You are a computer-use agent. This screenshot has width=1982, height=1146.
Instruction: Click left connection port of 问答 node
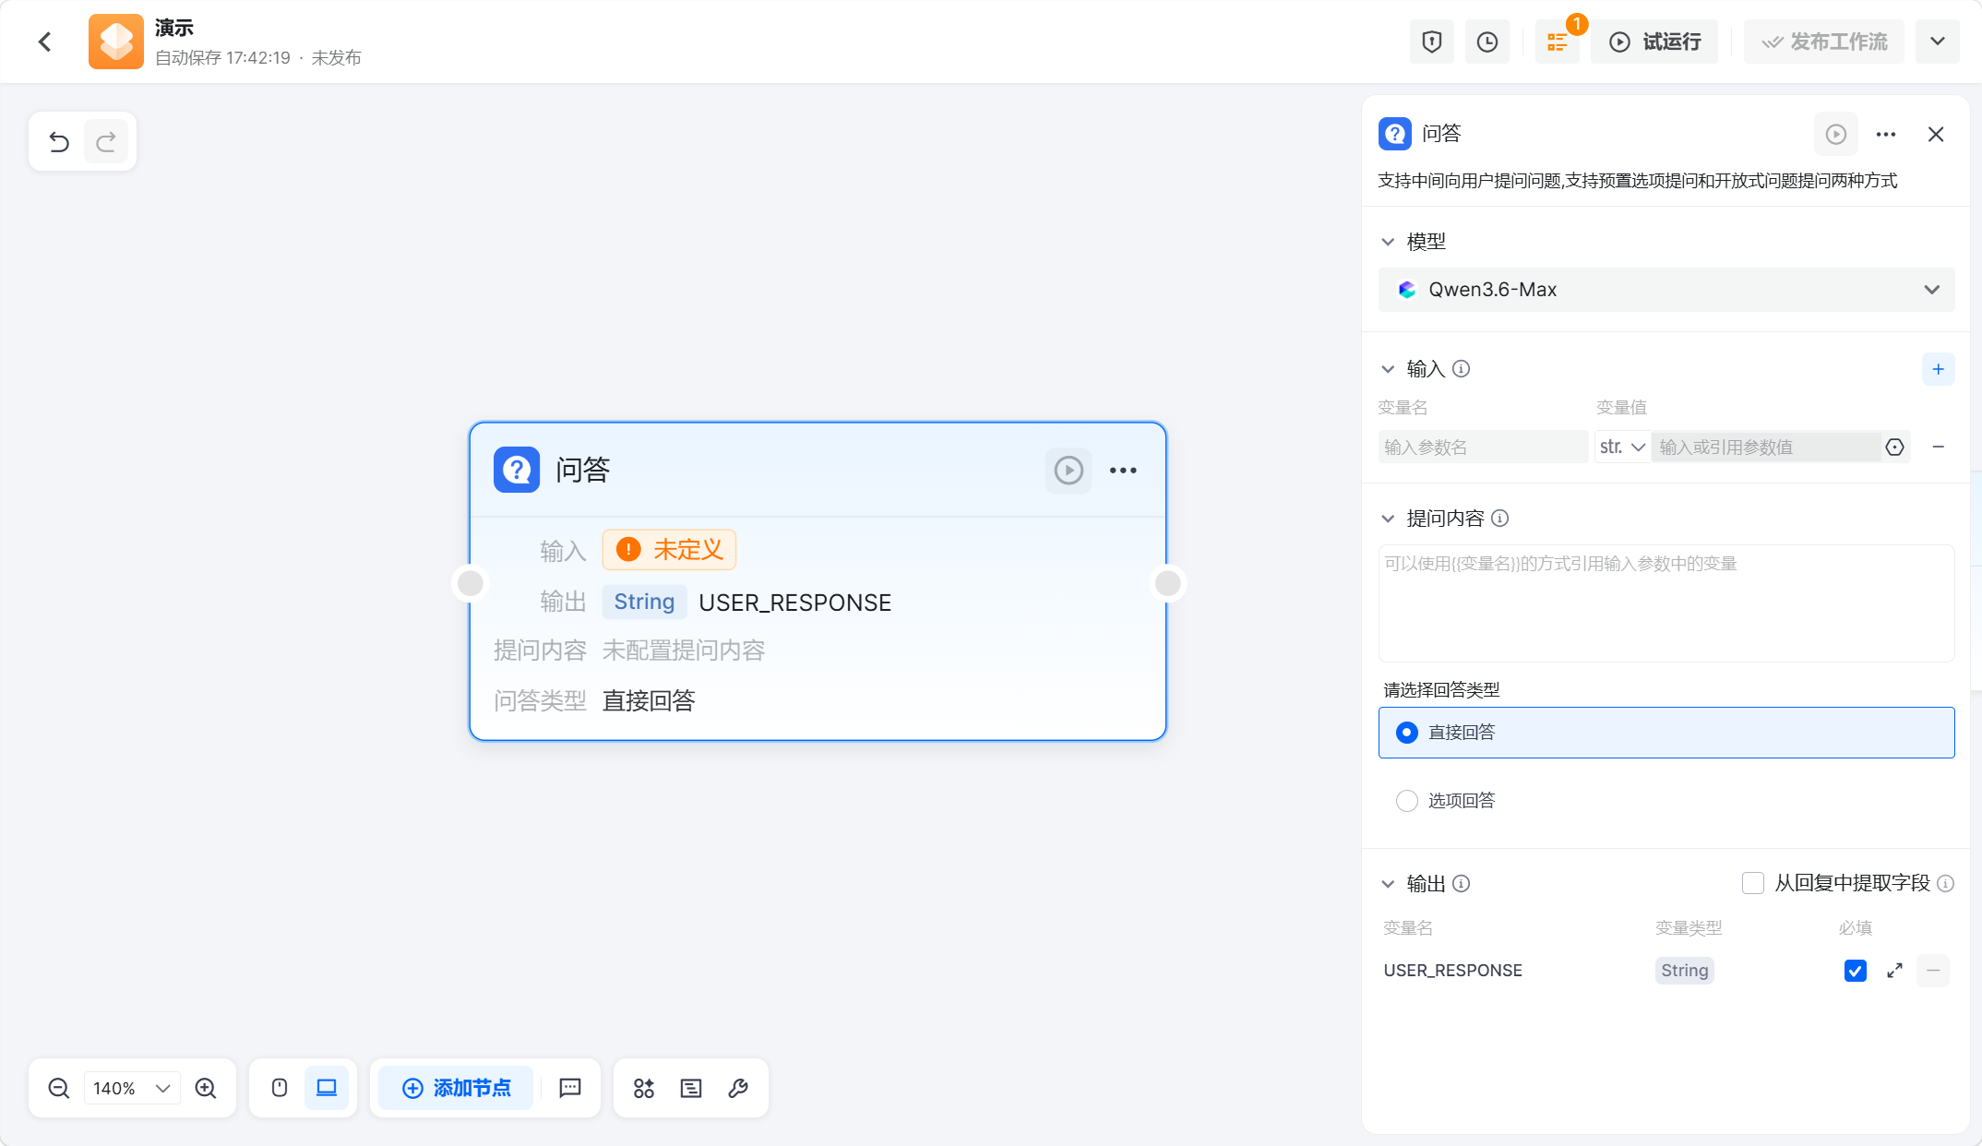tap(471, 583)
